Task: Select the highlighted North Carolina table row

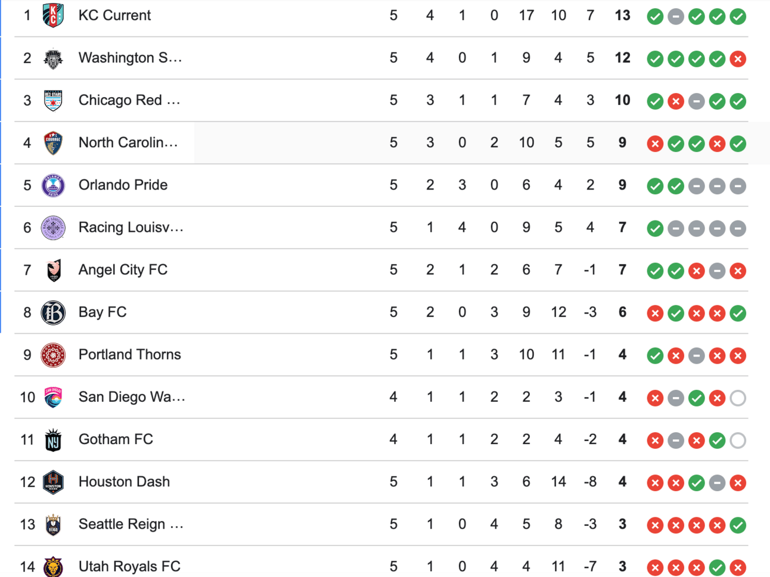Action: click(381, 143)
